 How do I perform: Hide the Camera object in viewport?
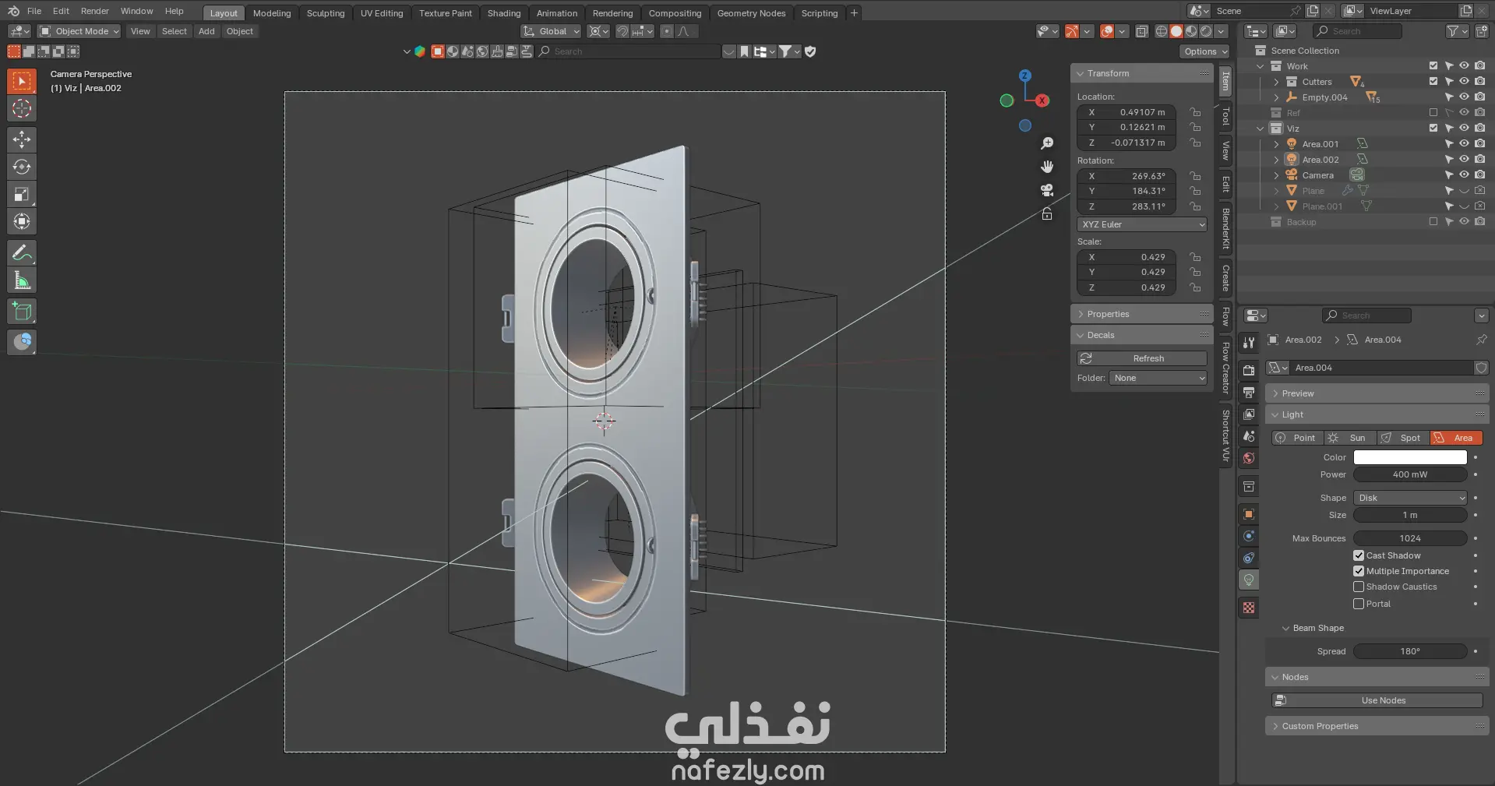coord(1464,175)
